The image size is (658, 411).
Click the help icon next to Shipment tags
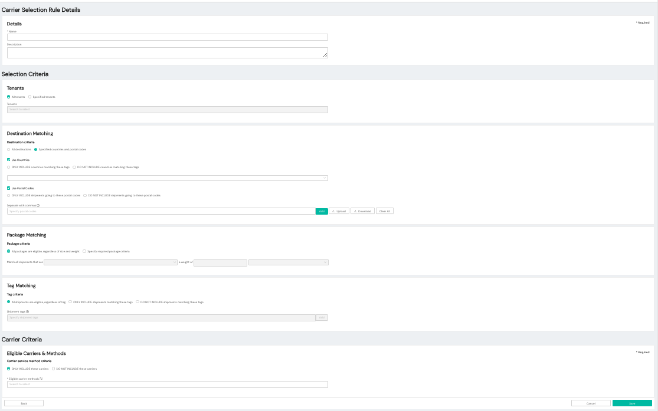tap(28, 311)
